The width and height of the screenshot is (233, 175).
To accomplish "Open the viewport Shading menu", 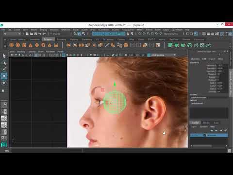I will tap(21, 52).
